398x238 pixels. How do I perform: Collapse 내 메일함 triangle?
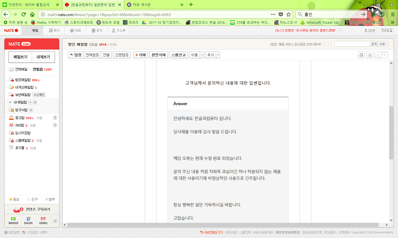(x=10, y=102)
